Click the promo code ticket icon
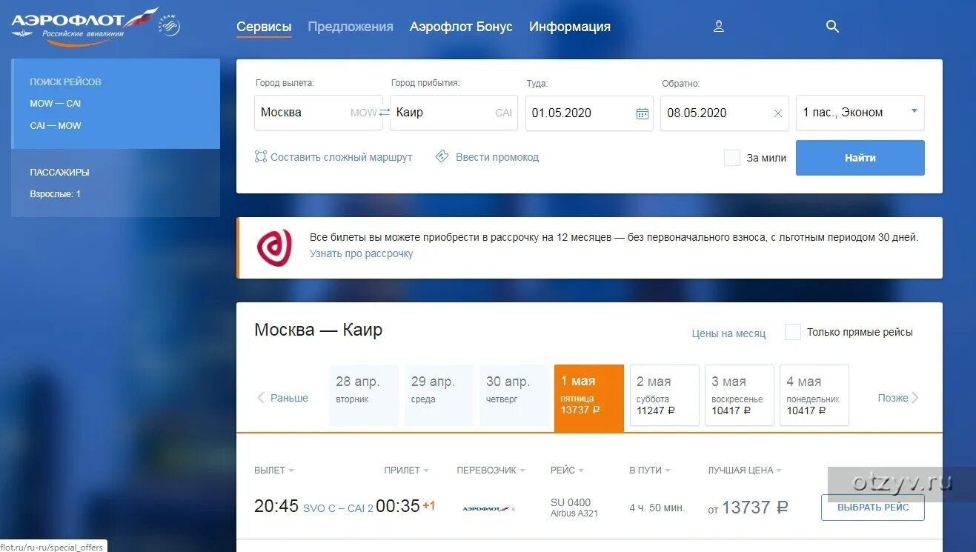 442,156
